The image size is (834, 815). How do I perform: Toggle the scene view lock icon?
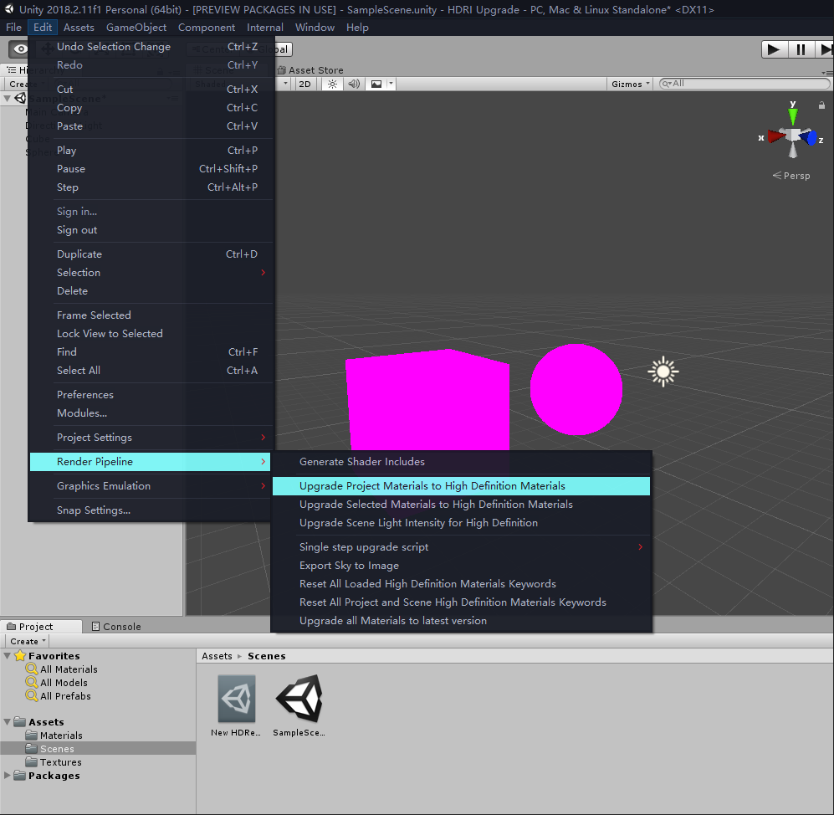click(x=821, y=105)
